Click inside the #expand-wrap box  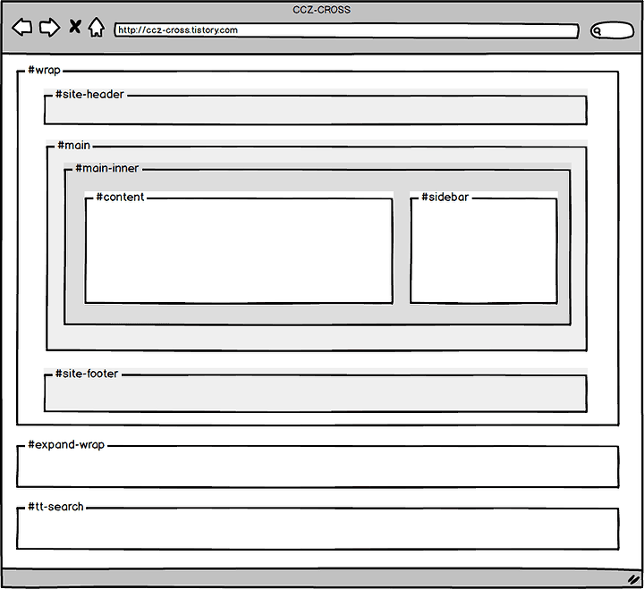pos(318,467)
